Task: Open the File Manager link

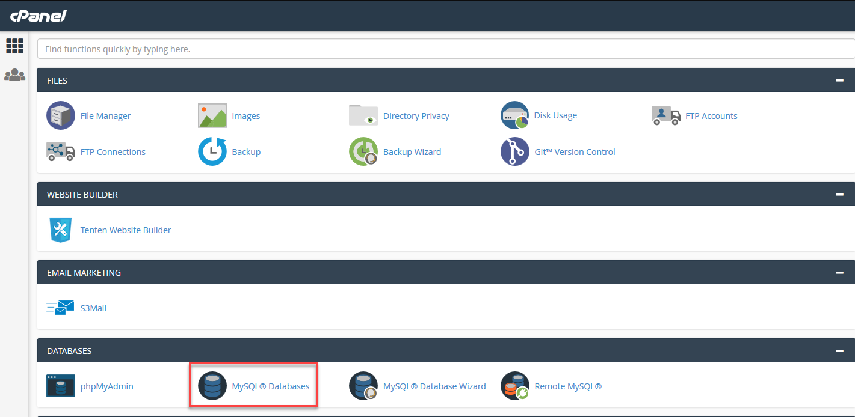Action: [x=105, y=116]
